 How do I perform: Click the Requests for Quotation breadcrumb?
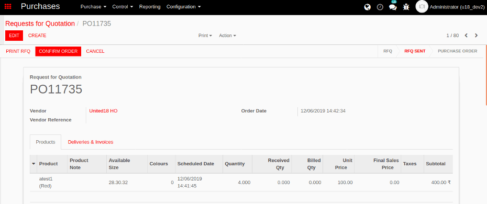40,24
